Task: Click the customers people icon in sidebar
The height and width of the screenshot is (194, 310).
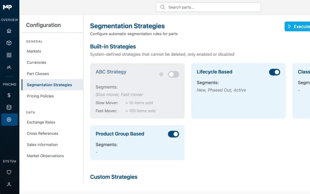Action: pos(9,67)
